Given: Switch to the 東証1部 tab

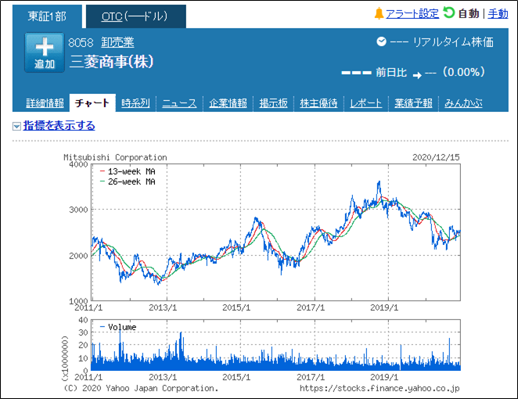Looking at the screenshot, I should 47,16.
